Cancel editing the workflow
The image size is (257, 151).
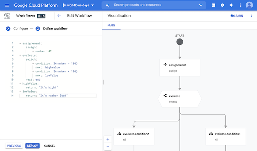point(49,146)
